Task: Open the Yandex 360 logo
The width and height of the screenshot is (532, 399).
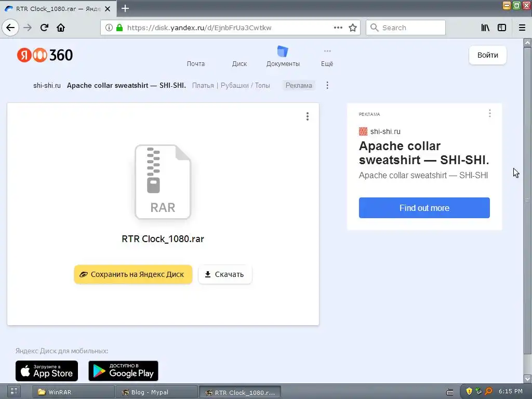Action: click(45, 55)
